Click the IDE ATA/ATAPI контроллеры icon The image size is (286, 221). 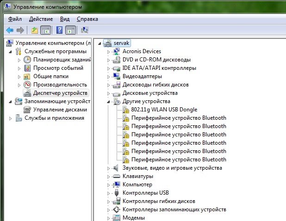coord(116,68)
